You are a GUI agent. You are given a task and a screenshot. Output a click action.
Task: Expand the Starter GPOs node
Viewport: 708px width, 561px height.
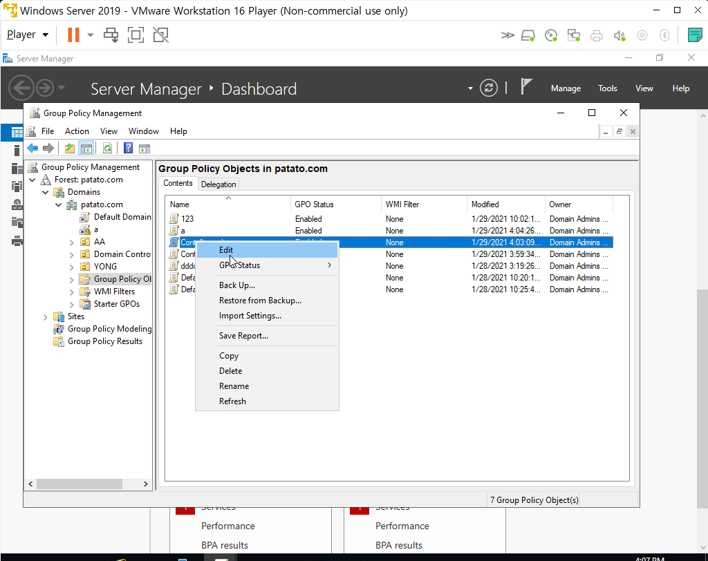coord(72,305)
